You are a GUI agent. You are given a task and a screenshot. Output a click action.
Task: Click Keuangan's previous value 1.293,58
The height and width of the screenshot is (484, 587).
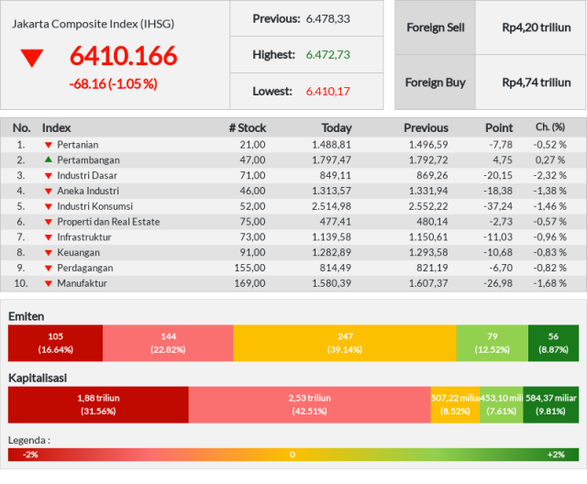428,252
